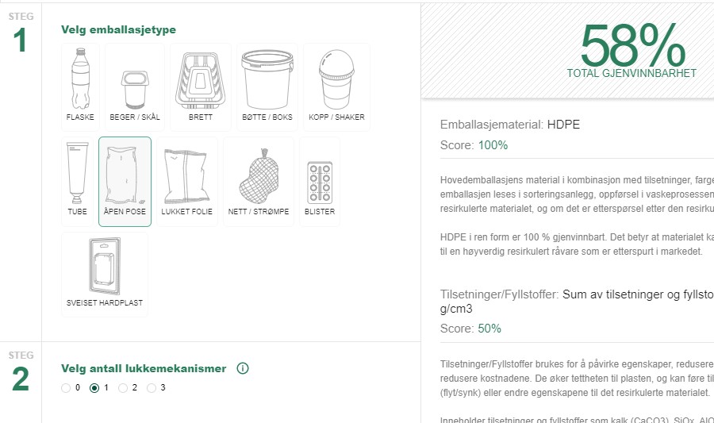Click the Velg emballasjetype heading
This screenshot has height=423, width=714.
pos(118,29)
